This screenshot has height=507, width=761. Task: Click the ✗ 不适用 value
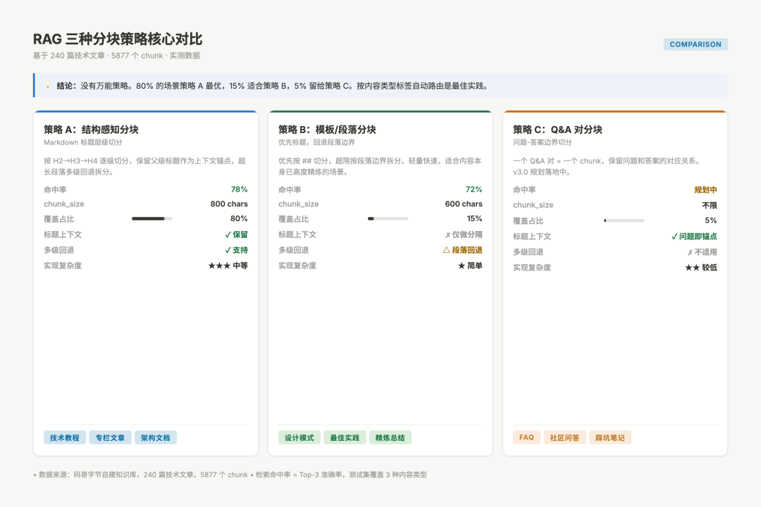pos(703,252)
